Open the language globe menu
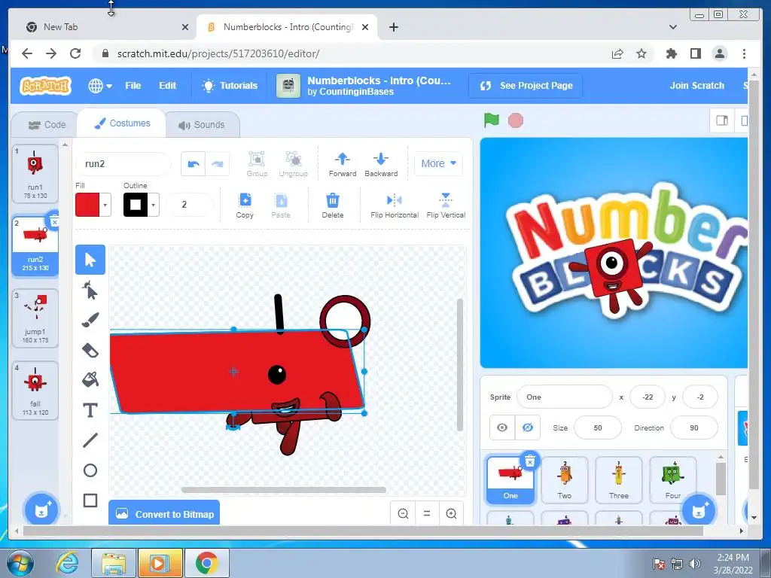This screenshot has height=578, width=771. (x=100, y=86)
